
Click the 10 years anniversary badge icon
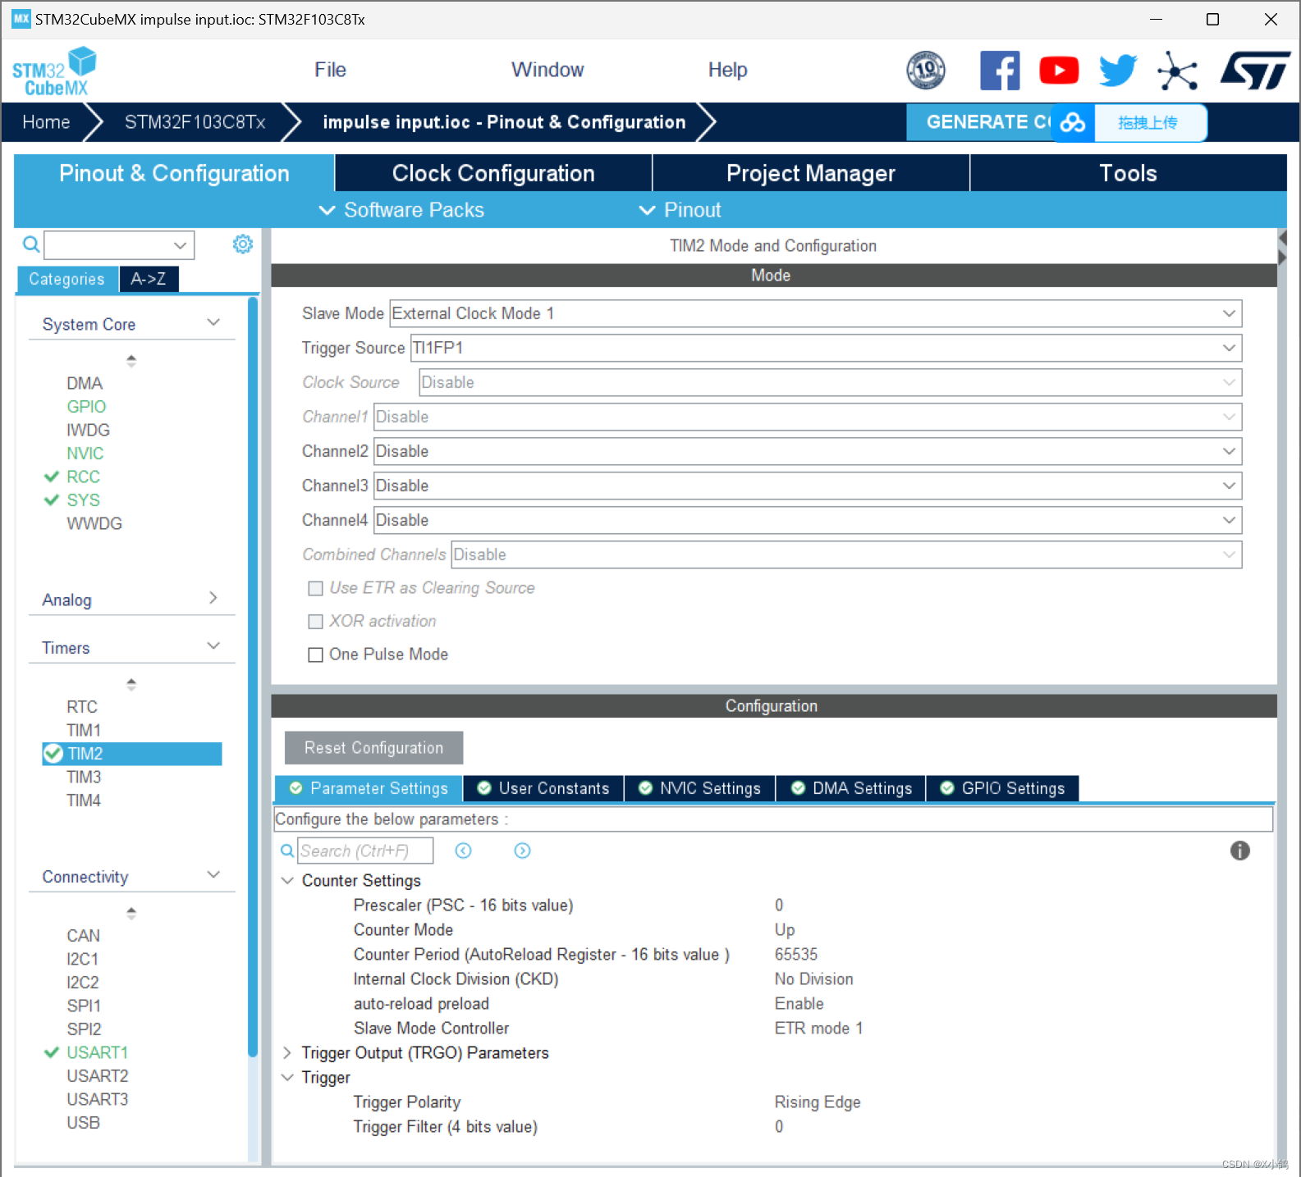click(926, 71)
